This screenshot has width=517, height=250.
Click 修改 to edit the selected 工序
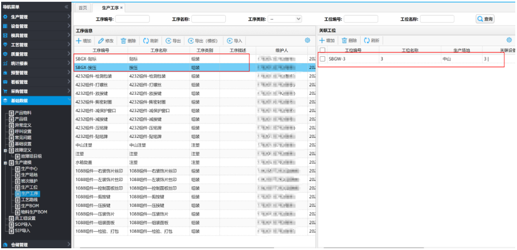[x=106, y=41]
